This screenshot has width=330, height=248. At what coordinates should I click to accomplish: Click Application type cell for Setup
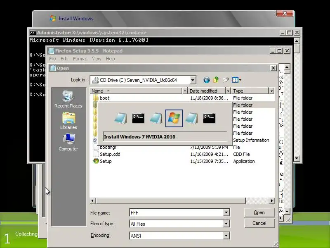(244, 161)
